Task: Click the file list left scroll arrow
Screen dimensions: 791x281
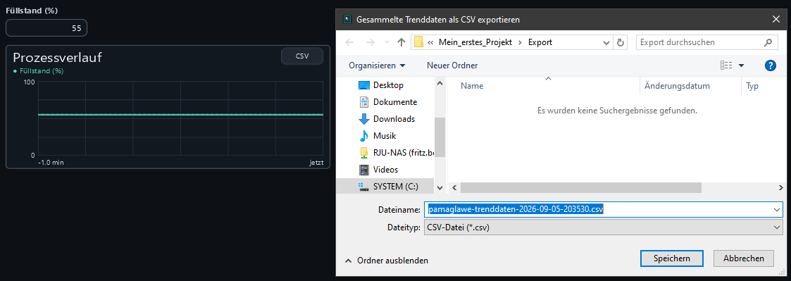Action: [454, 187]
